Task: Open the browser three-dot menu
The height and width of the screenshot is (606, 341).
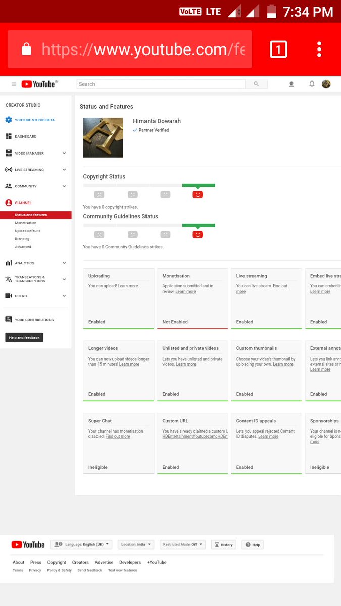Action: [319, 49]
